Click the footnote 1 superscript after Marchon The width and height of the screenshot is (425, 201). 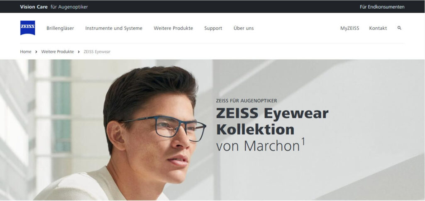point(303,141)
